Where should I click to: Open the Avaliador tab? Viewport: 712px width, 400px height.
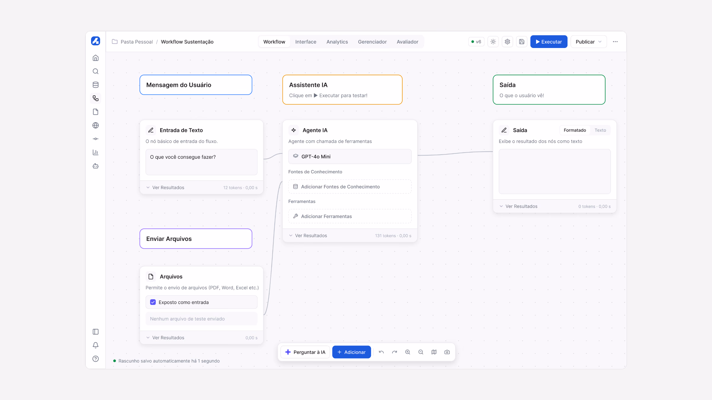[x=407, y=42]
